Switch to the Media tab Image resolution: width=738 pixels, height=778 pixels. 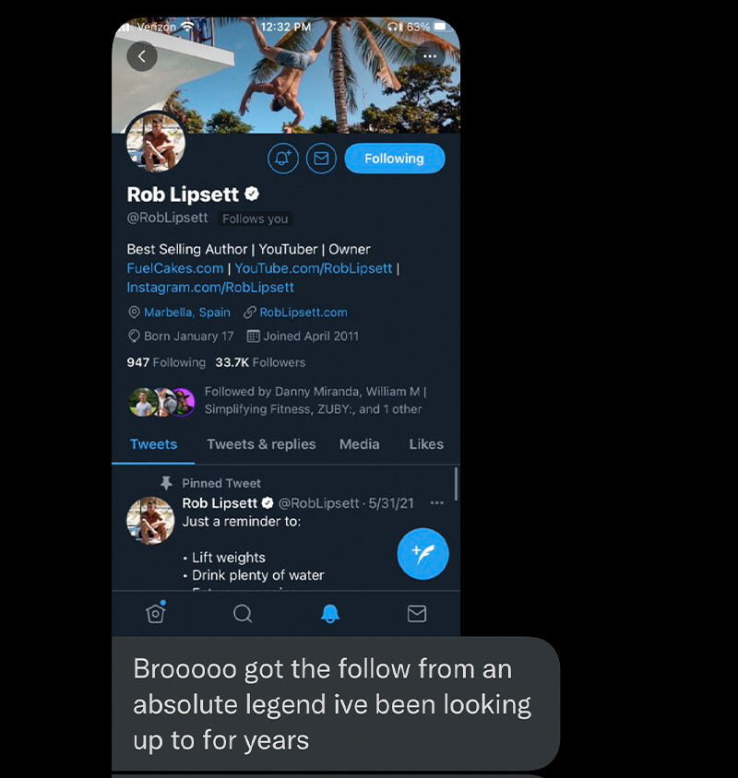pyautogui.click(x=359, y=444)
